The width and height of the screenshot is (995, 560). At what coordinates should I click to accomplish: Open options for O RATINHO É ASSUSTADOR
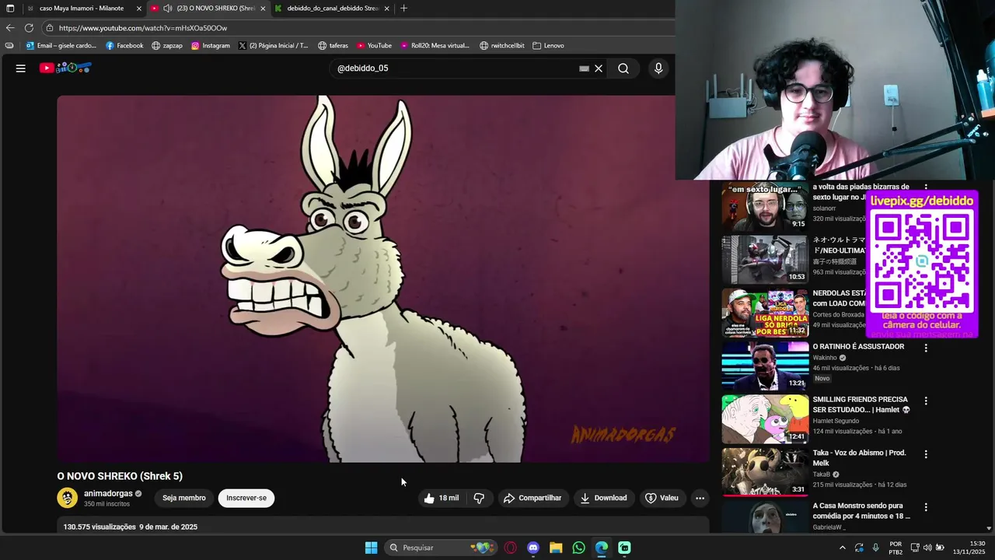click(x=926, y=348)
